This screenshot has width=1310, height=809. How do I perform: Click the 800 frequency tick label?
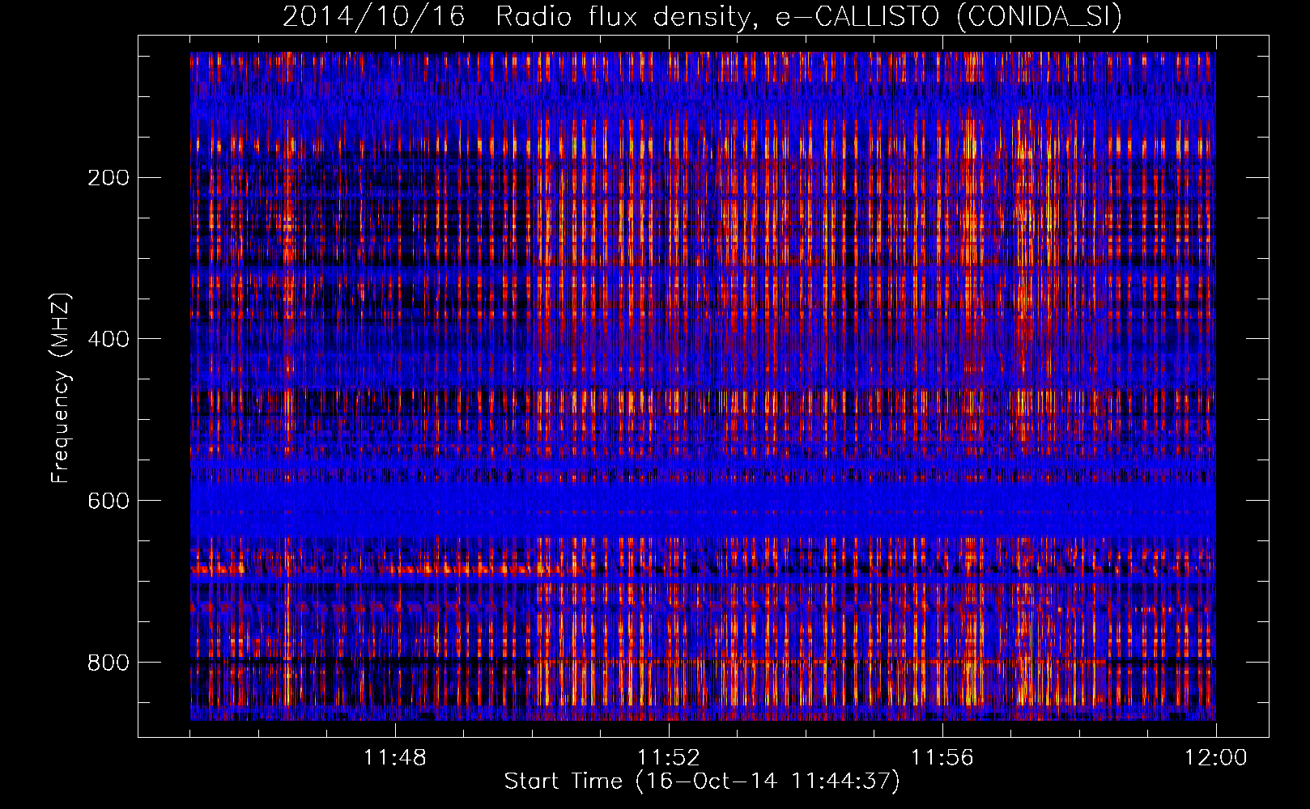click(108, 663)
